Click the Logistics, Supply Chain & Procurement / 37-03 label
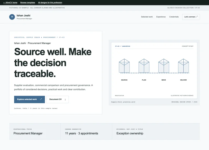The width and height of the screenshot is (209, 150). coord(39,37)
